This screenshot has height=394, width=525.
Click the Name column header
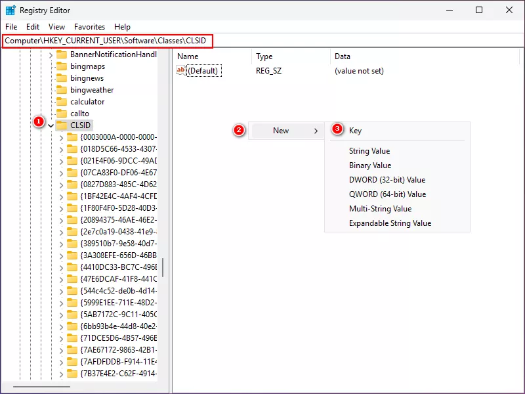point(188,56)
